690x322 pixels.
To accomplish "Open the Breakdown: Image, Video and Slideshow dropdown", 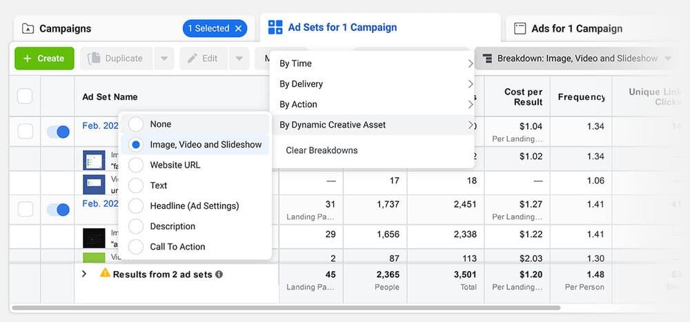I will point(576,59).
